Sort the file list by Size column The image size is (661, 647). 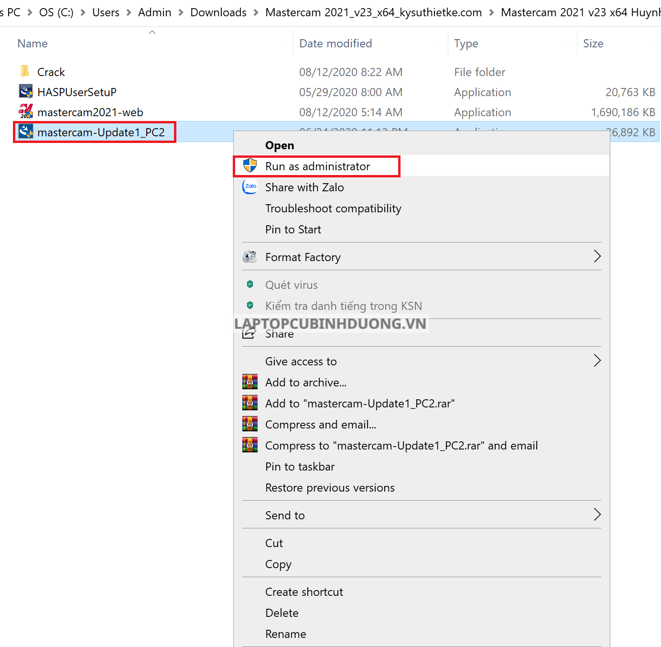593,44
